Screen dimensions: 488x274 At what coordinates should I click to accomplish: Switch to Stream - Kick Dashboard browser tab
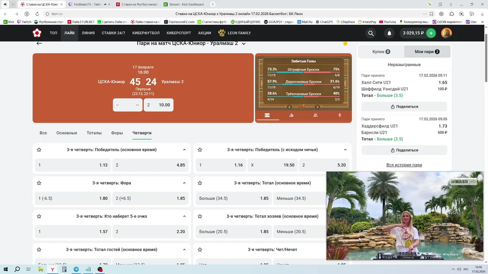tap(184, 5)
